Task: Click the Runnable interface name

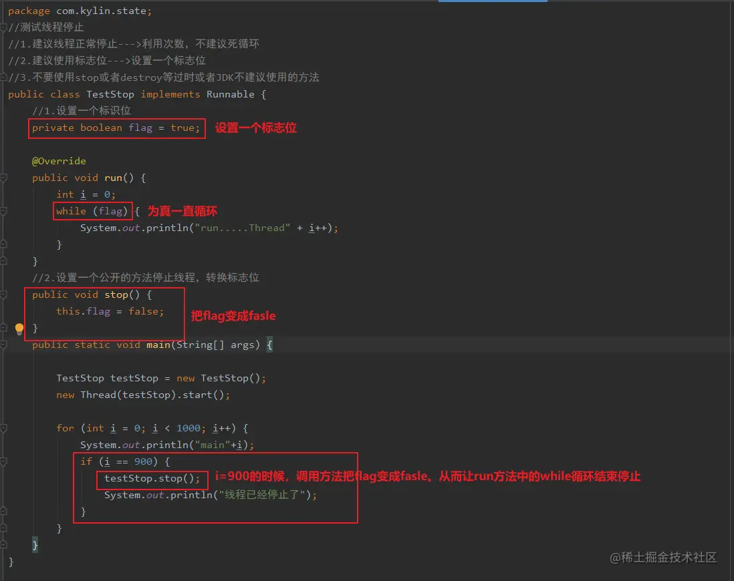Action: (231, 94)
